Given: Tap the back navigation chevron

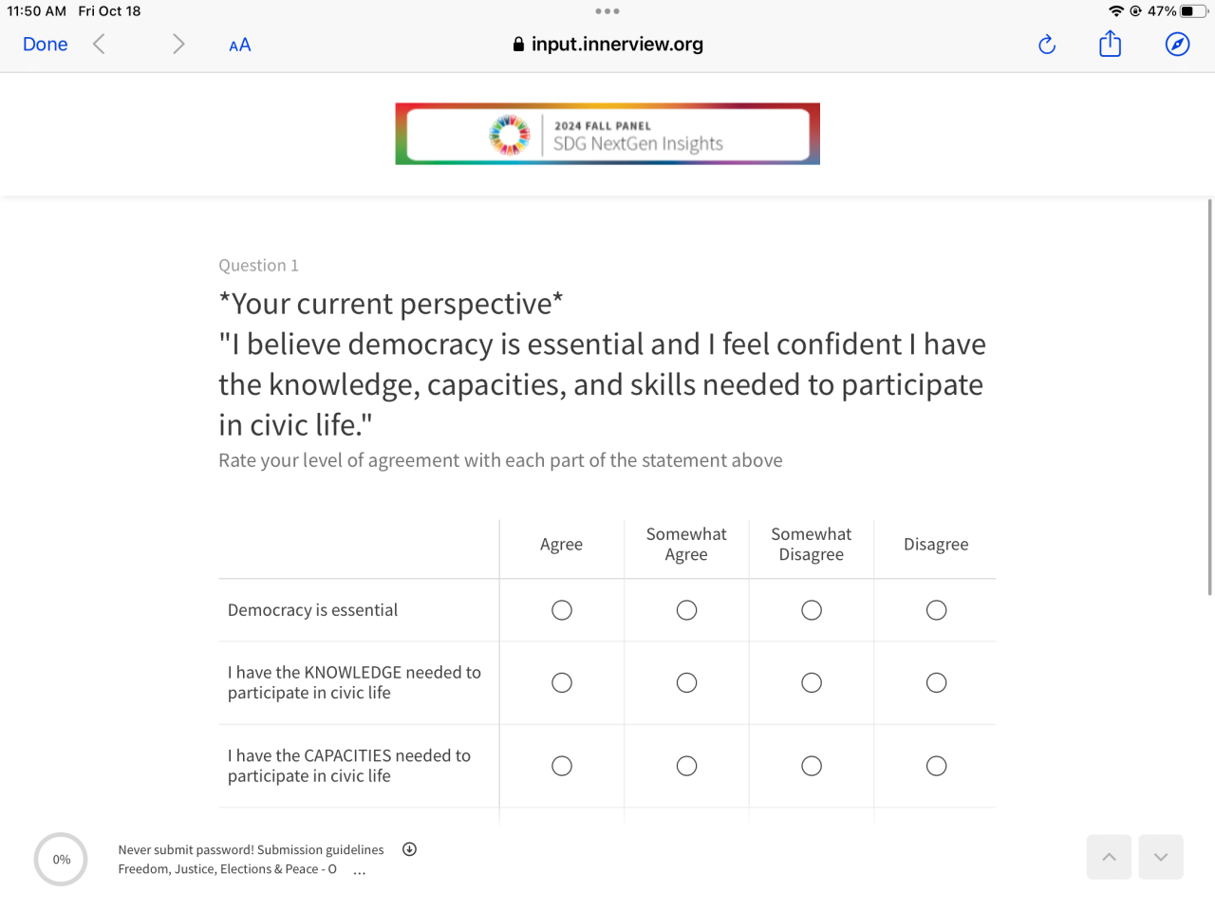Looking at the screenshot, I should point(99,45).
